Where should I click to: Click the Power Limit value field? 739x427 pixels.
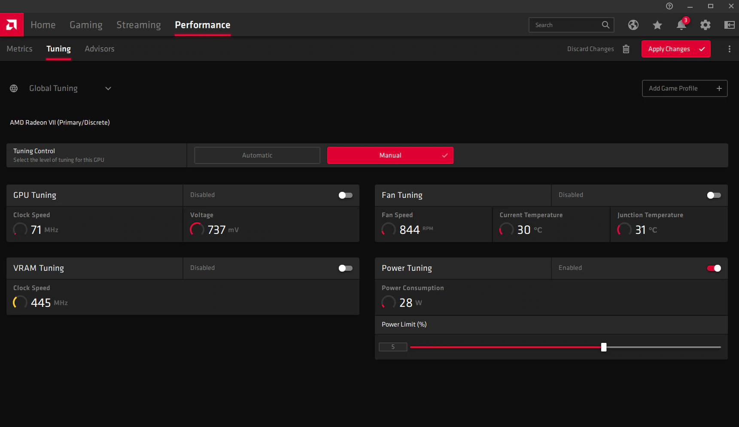click(x=393, y=347)
